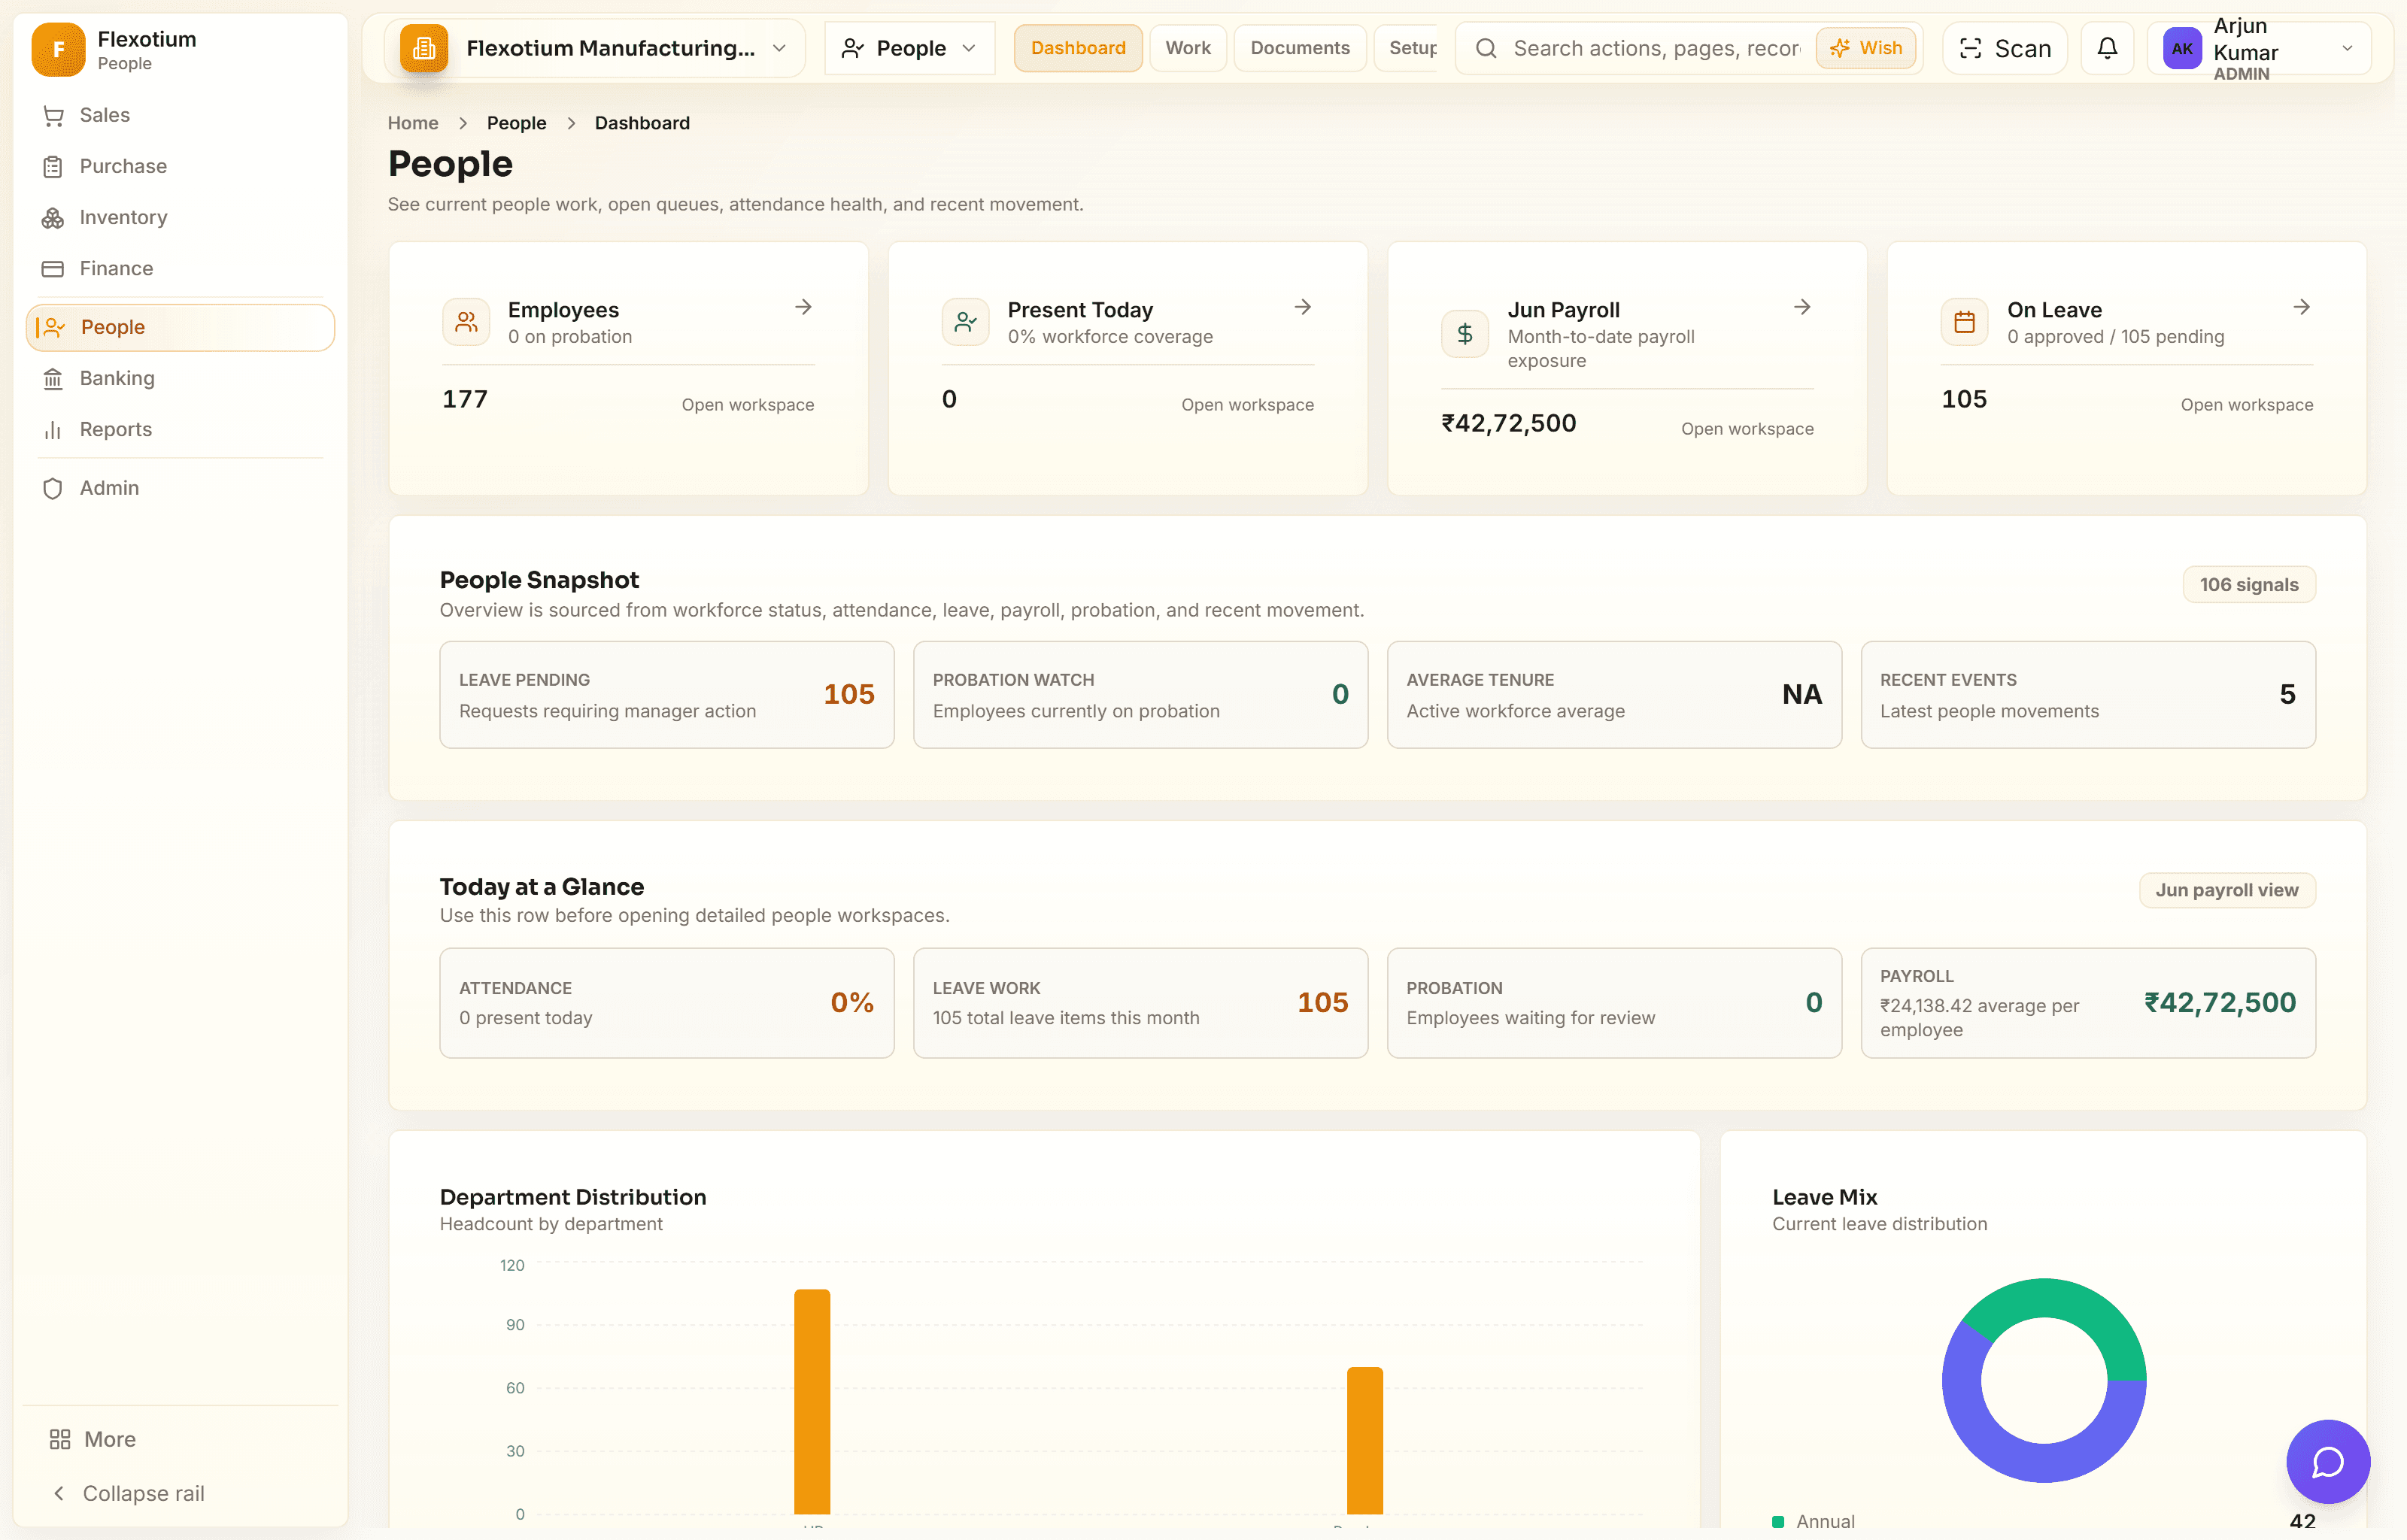Switch to the Dashboard tab
The image size is (2407, 1540).
[x=1078, y=48]
